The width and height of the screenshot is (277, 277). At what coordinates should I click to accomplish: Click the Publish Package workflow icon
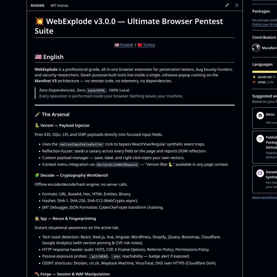pos(260,139)
